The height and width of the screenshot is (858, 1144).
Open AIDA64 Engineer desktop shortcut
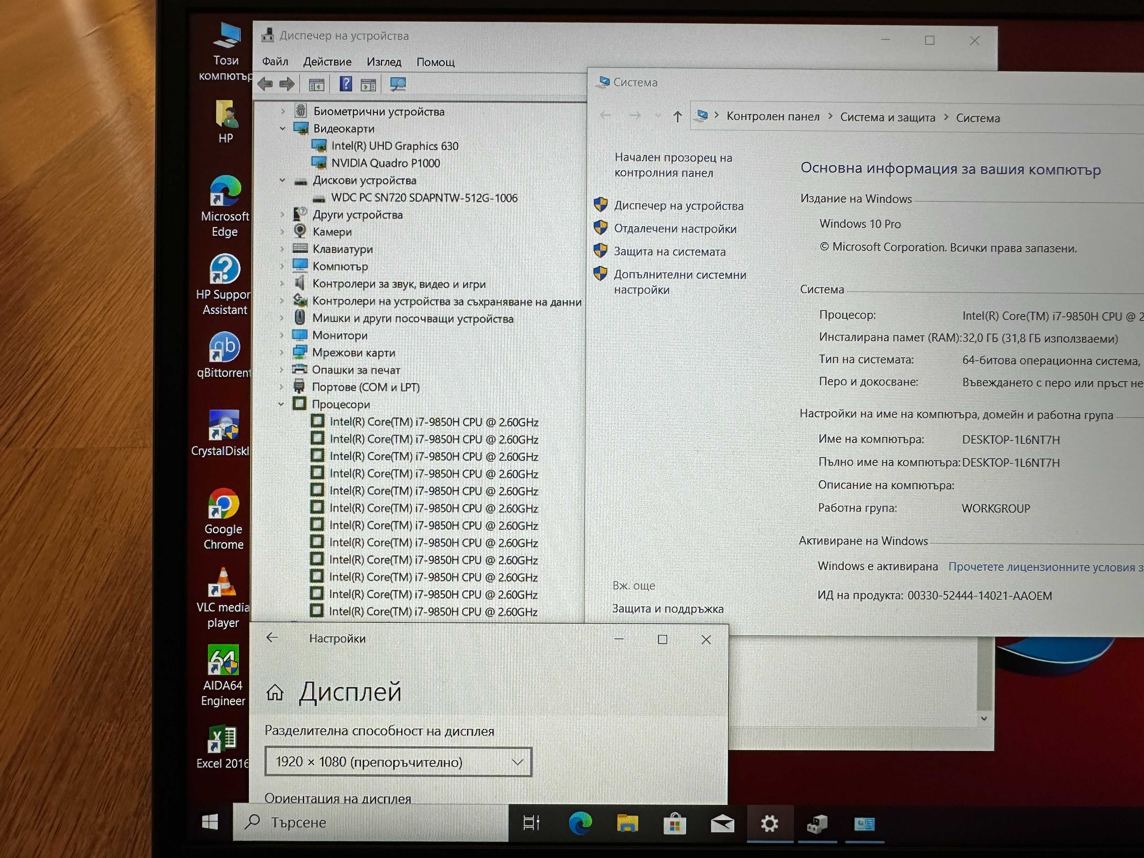[x=223, y=676]
